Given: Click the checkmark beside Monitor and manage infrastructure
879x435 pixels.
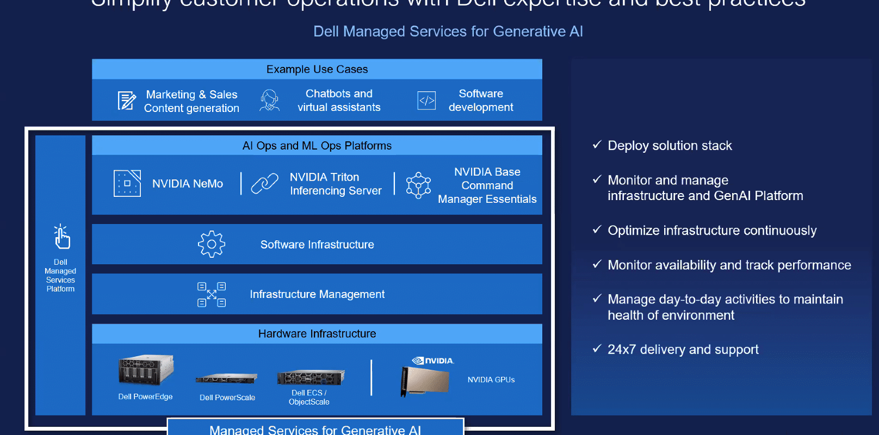Looking at the screenshot, I should 597,179.
